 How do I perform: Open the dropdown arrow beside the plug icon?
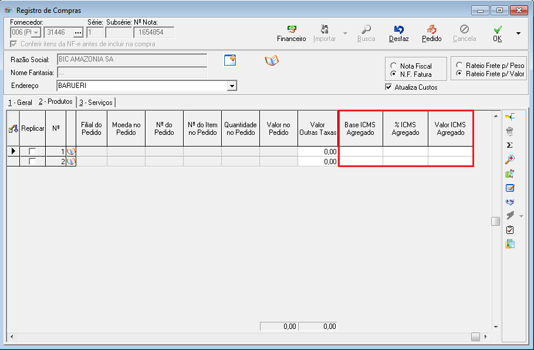point(521,216)
